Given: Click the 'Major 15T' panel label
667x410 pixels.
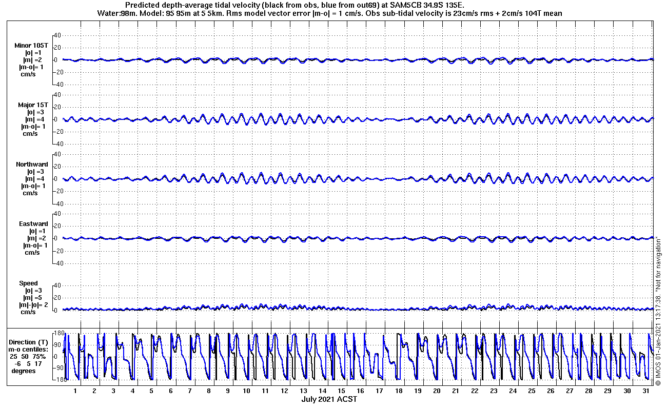Looking at the screenshot, I should click(33, 105).
